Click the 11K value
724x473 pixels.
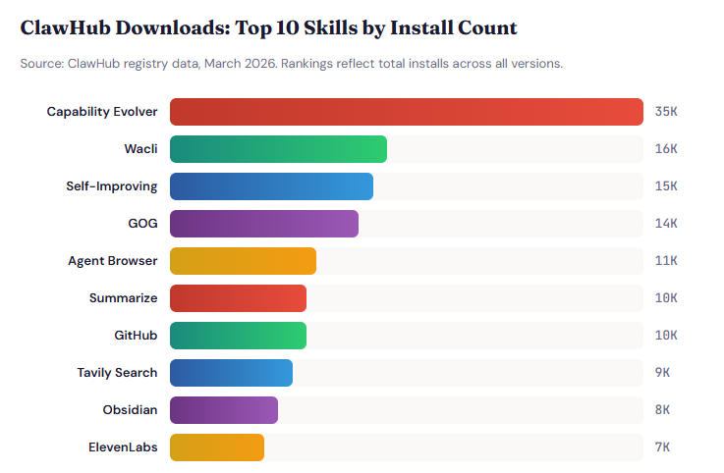pyautogui.click(x=666, y=261)
